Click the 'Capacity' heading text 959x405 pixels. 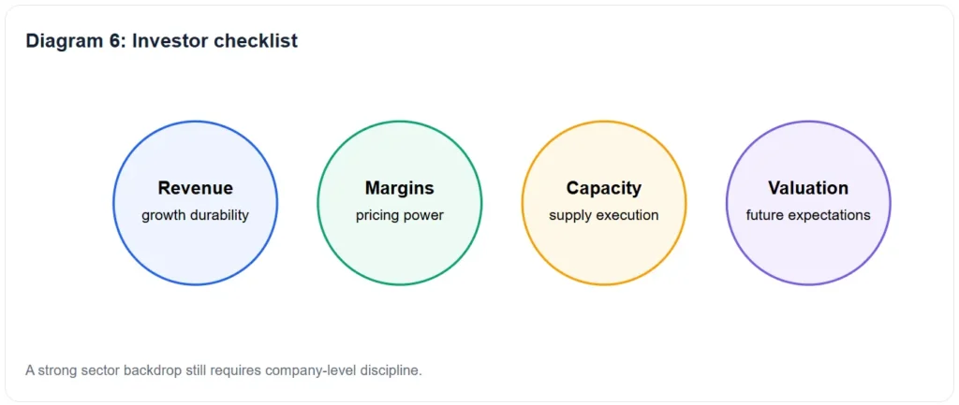[x=604, y=188]
